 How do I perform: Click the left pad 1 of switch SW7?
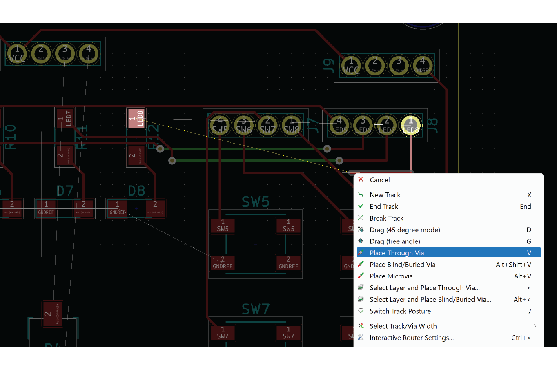pyautogui.click(x=223, y=333)
